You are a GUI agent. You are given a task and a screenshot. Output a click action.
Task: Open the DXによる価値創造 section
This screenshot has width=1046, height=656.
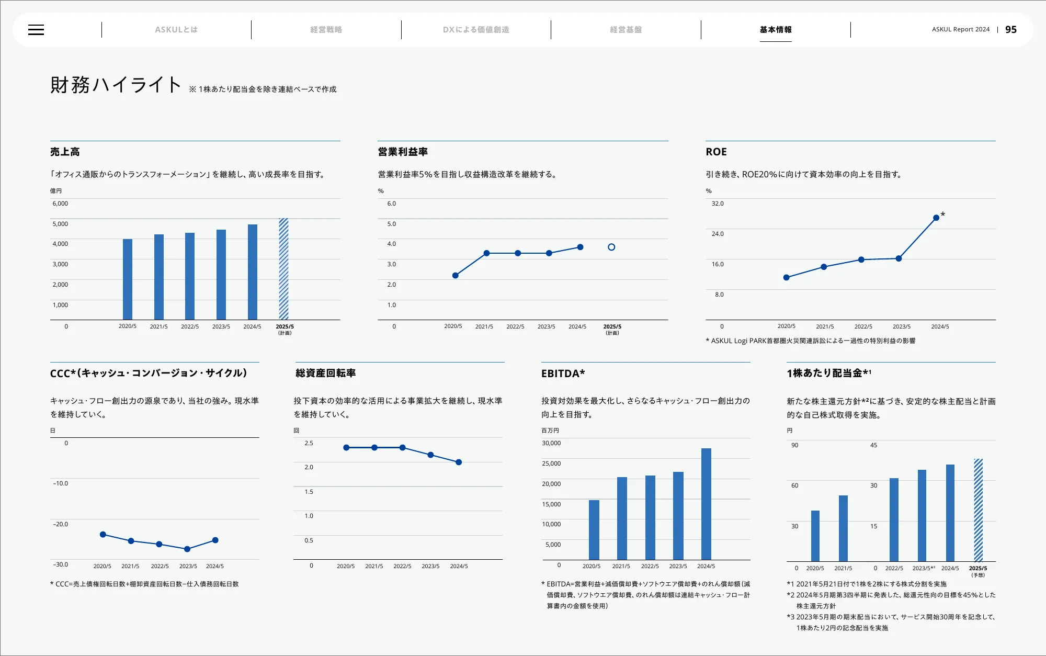click(476, 30)
